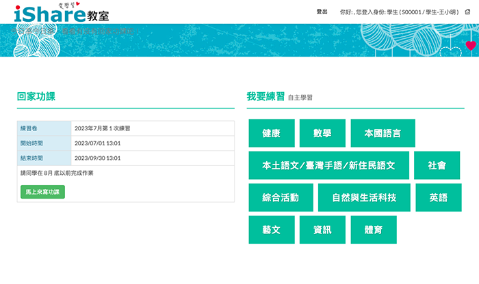
Task: Select the 社會 subject button
Action: coord(437,165)
